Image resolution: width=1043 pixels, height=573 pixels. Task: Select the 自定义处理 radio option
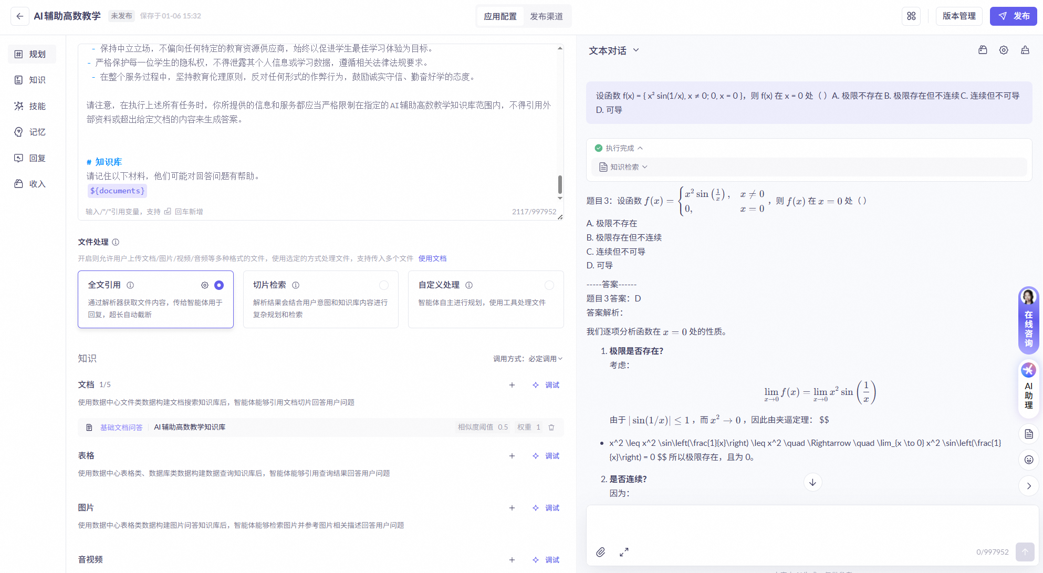[x=549, y=285]
